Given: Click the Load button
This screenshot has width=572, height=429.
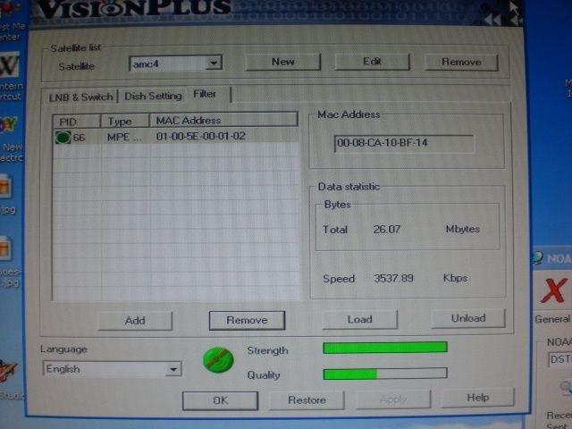Looking at the screenshot, I should [359, 320].
